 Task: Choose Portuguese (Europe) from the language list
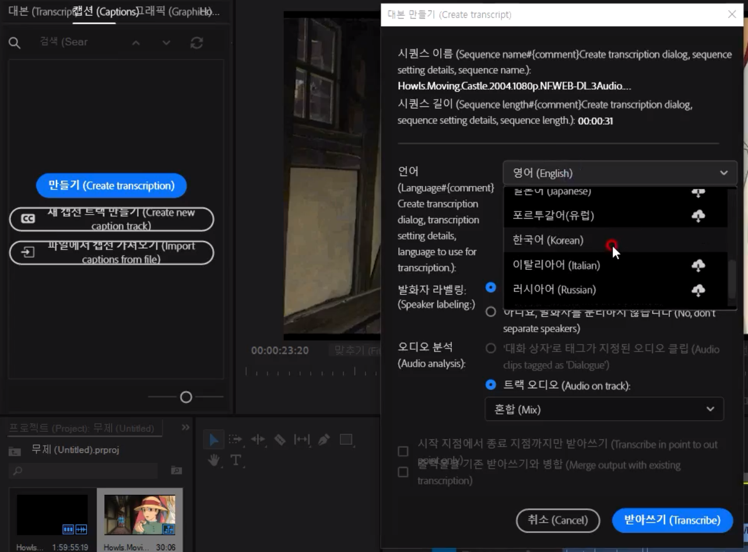click(616, 215)
